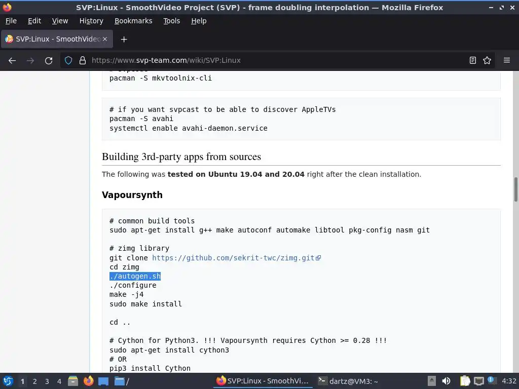Select the SVP:Linux - SmoothVideo tab
Screen dimensions: 519x389
pyautogui.click(x=57, y=39)
